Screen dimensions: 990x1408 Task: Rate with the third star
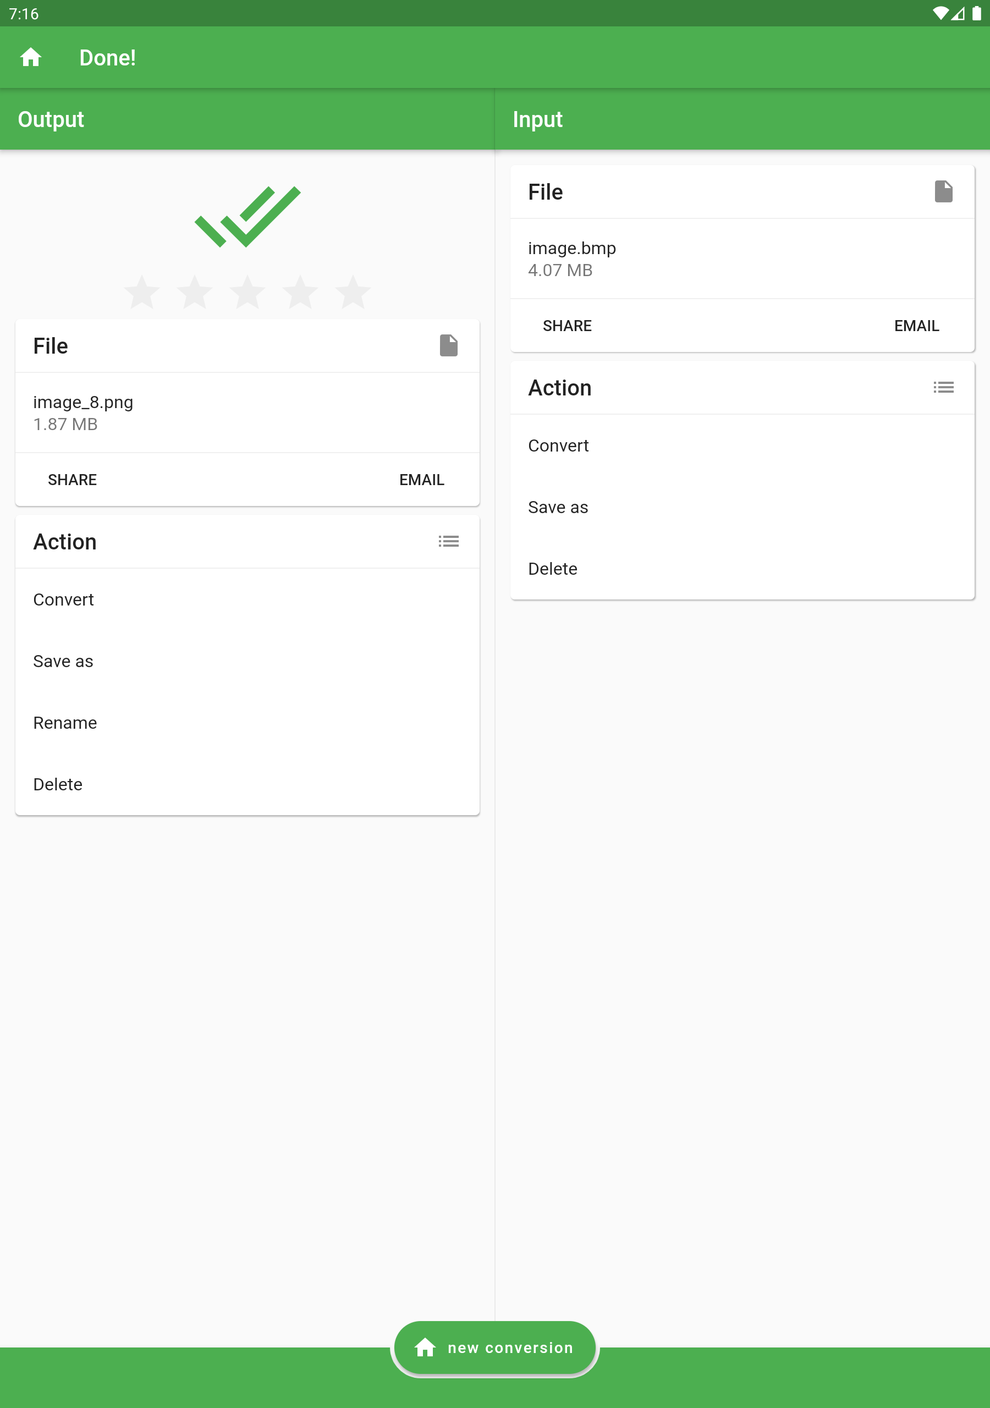point(247,292)
